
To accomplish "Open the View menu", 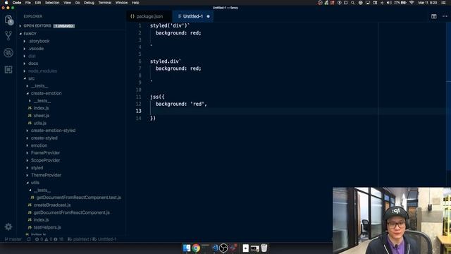I will pyautogui.click(x=68, y=3).
